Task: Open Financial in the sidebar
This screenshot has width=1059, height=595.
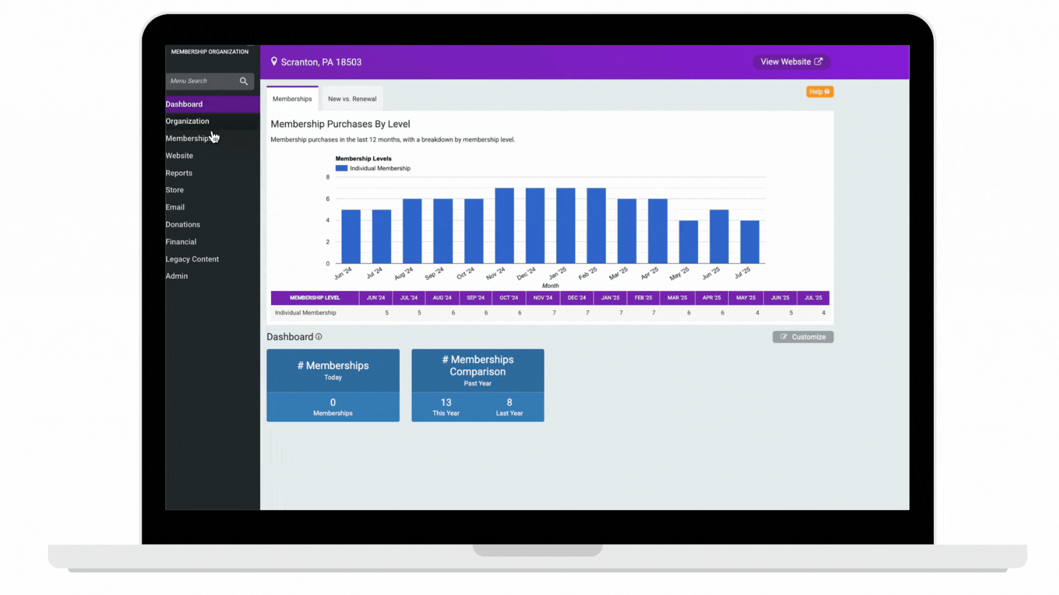Action: [180, 242]
